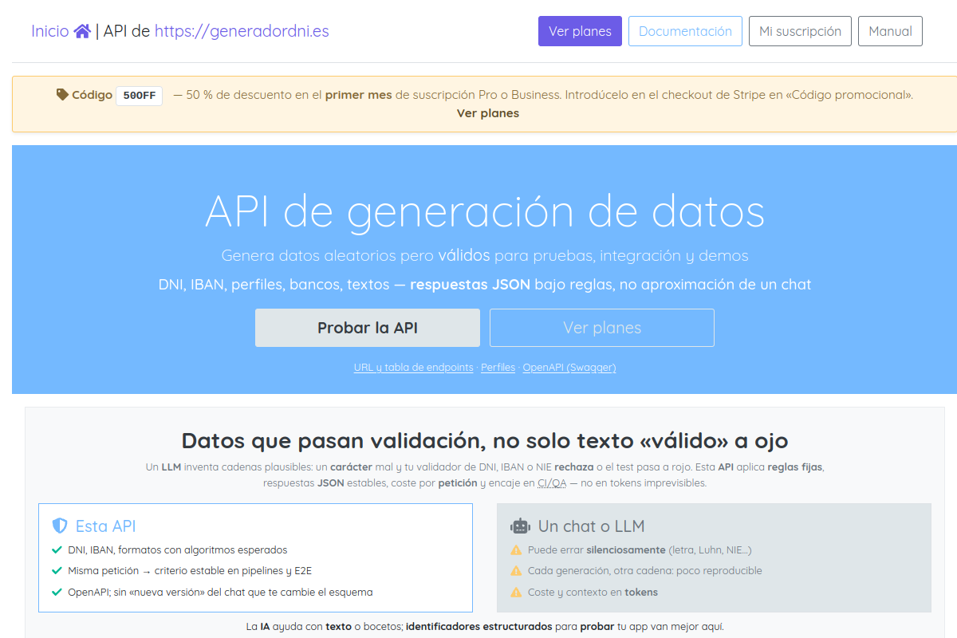
Task: Open the https://generadordni.es link
Action: tap(242, 31)
